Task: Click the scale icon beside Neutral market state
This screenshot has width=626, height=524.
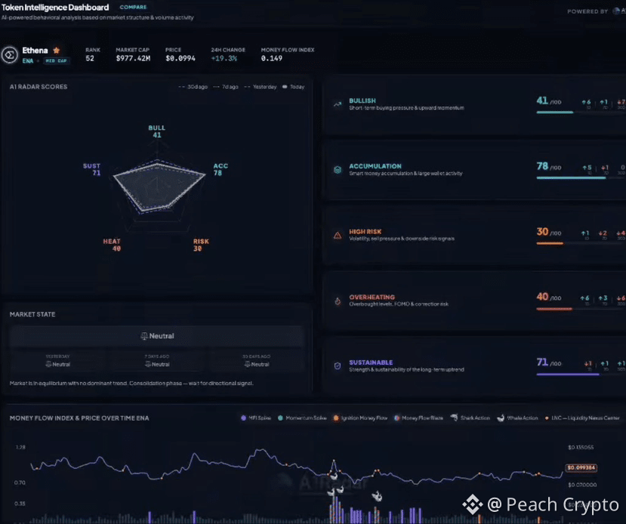Action: 143,336
